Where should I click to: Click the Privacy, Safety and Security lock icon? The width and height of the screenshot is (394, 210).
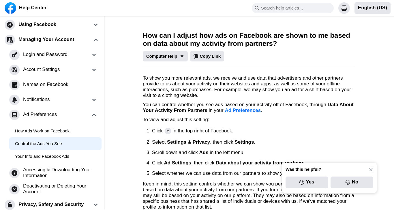10,205
